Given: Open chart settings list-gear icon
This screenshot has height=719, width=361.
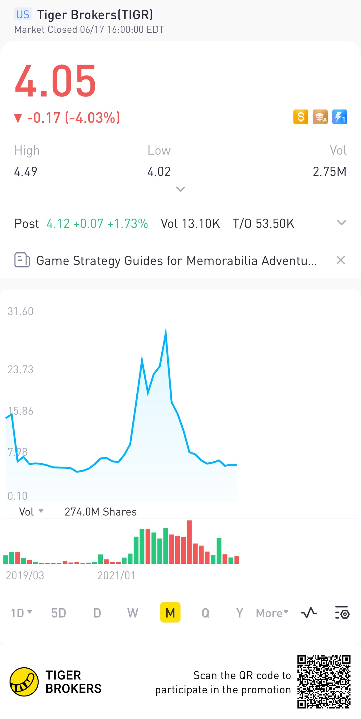Looking at the screenshot, I should click(x=342, y=613).
